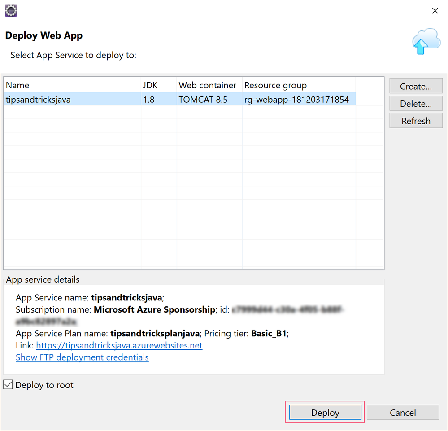Click the Eclipse icon in title bar

11,11
